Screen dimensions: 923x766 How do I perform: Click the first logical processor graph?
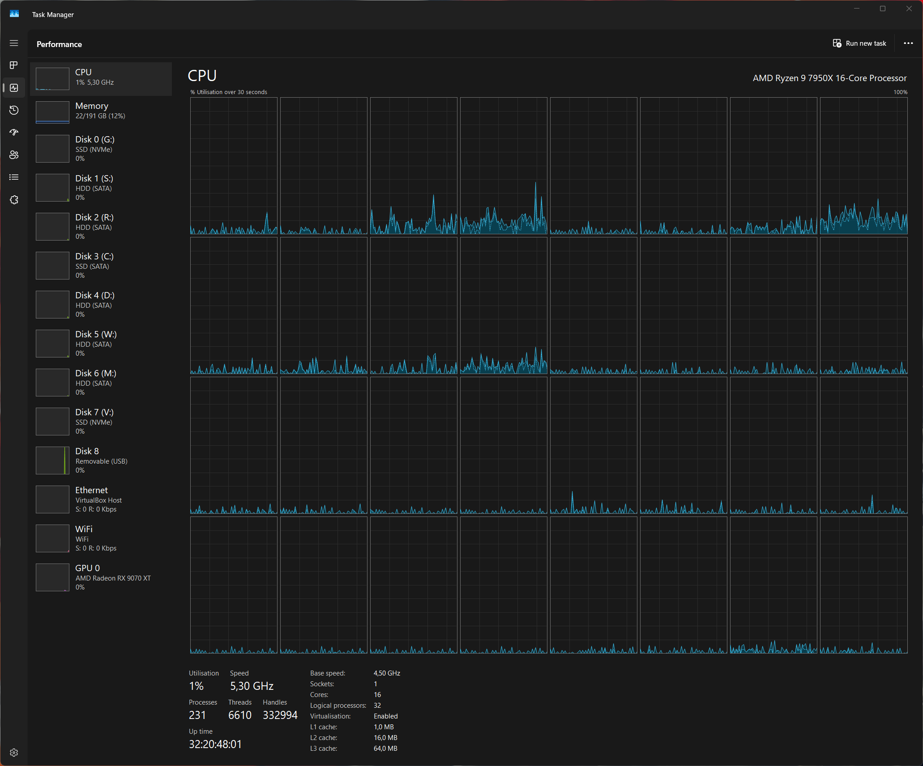coord(234,166)
